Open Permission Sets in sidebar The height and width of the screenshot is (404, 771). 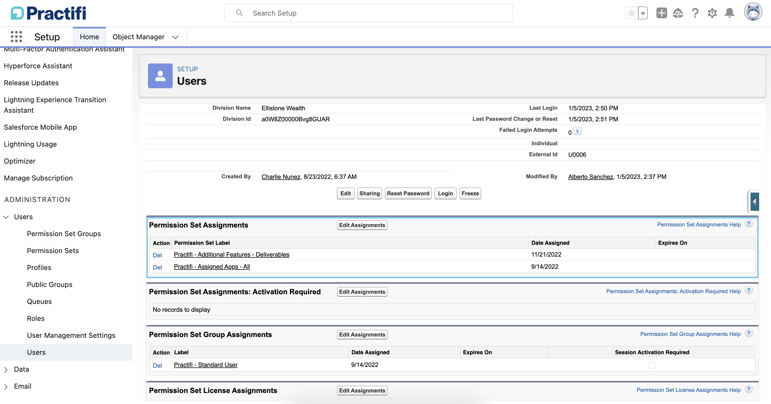click(x=53, y=251)
